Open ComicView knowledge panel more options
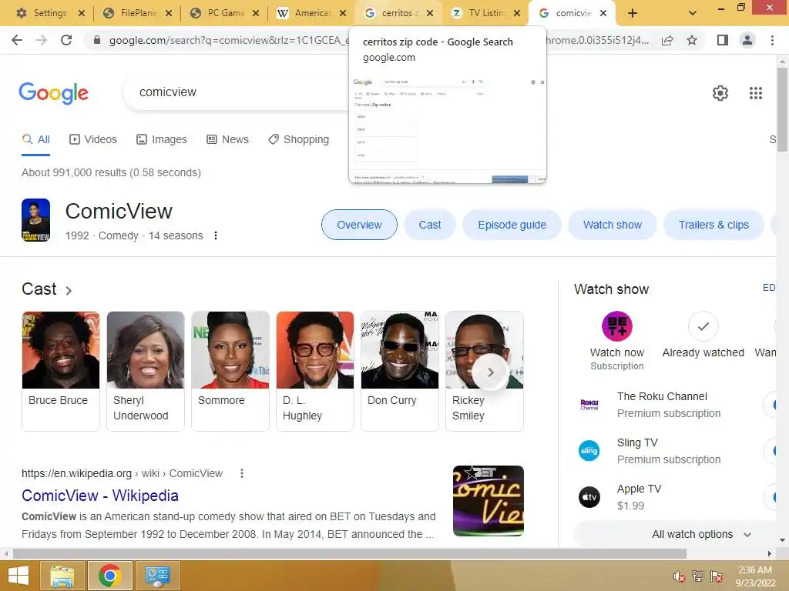Image resolution: width=789 pixels, height=591 pixels. coord(216,235)
